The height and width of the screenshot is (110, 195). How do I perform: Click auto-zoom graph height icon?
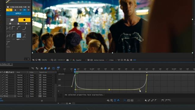[125, 101]
